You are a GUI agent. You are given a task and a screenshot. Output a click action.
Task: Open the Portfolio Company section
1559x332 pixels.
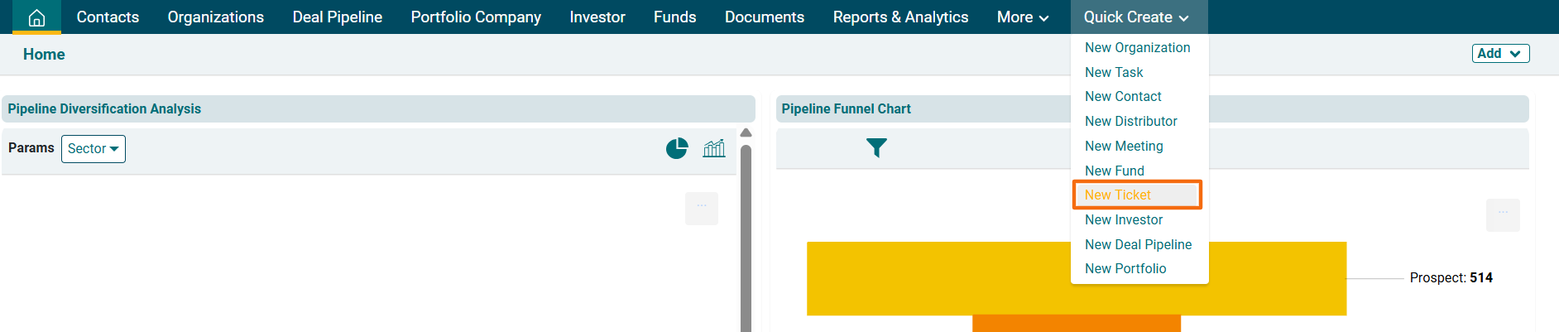coord(476,17)
